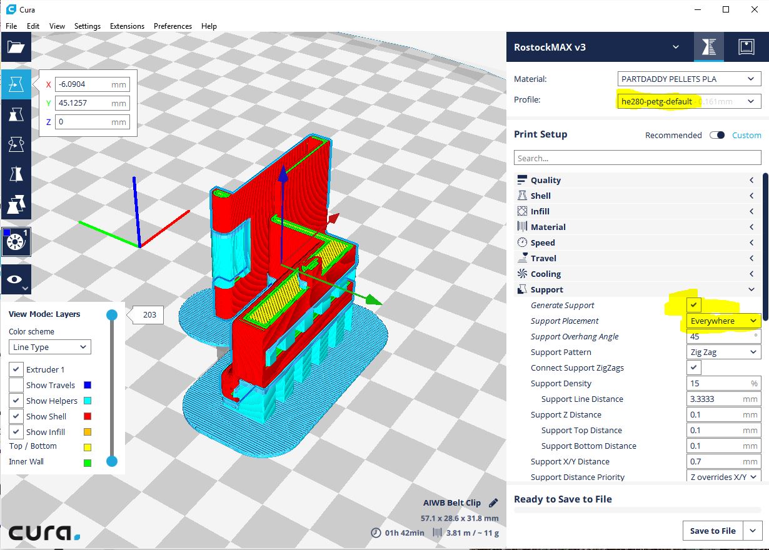This screenshot has width=769, height=550.
Task: Edit the AIWB Belt Clip name pencil
Action: pyautogui.click(x=493, y=503)
